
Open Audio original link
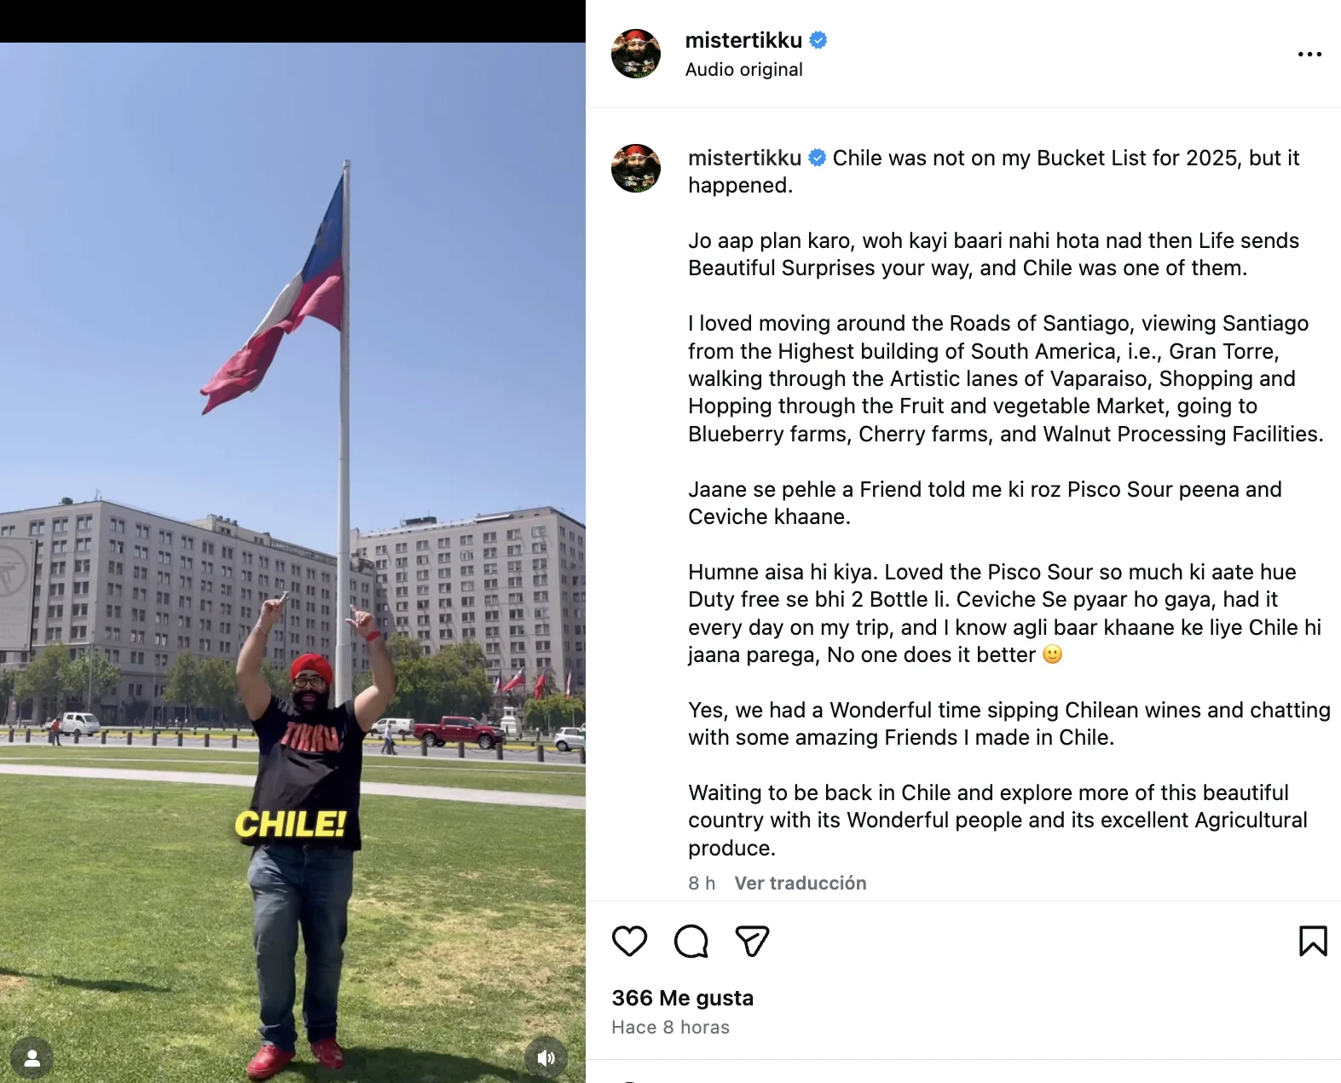(743, 70)
